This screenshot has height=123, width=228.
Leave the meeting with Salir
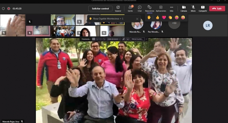click(217, 9)
